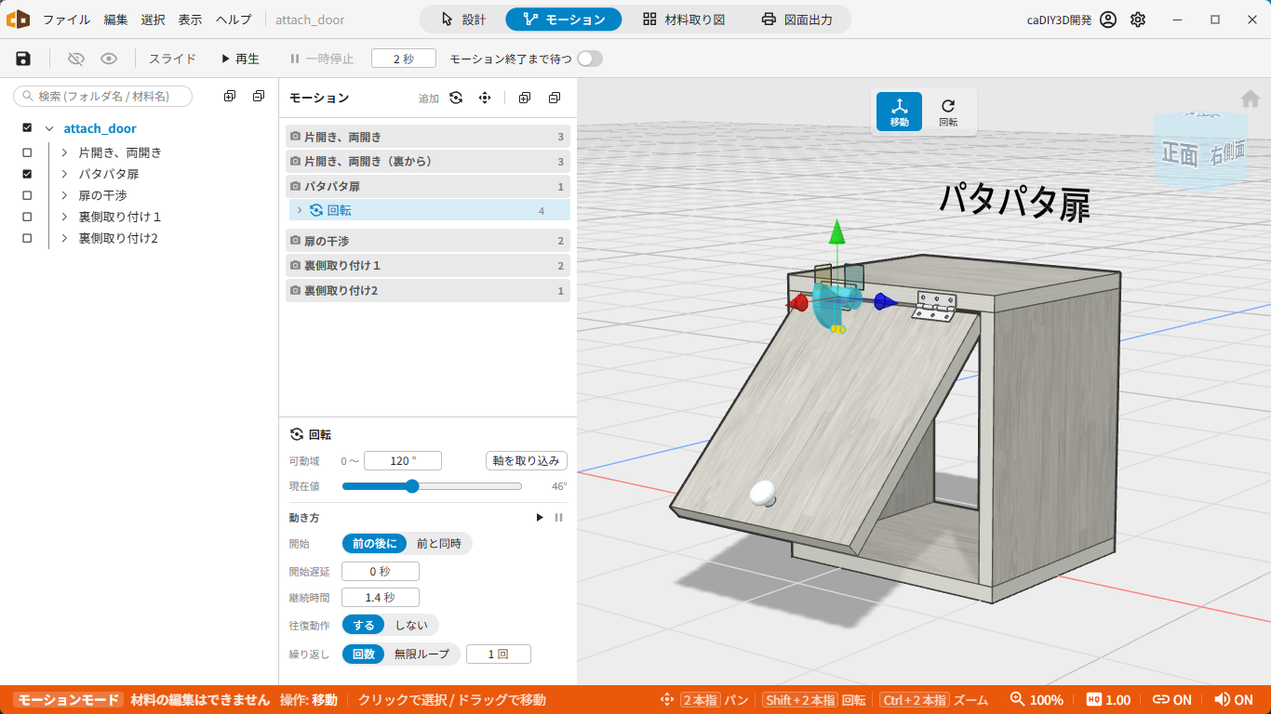1271x714 pixels.
Task: Check the 片開き、両開き folder checkbox
Action: 27,152
